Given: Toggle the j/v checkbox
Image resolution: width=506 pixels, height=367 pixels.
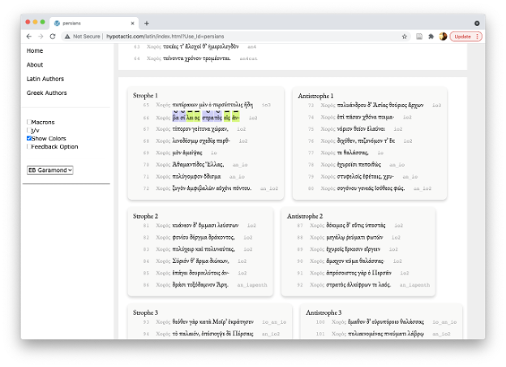Looking at the screenshot, I should [28, 130].
